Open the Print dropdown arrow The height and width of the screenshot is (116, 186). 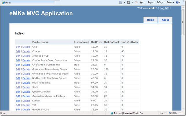click(145, 2)
